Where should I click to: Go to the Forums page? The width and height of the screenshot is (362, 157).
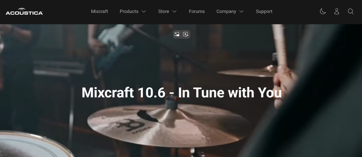click(x=196, y=11)
